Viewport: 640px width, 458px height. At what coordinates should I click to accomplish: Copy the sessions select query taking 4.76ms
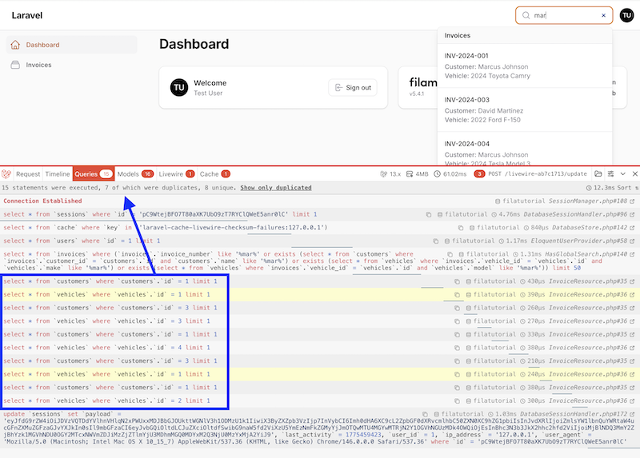pyautogui.click(x=429, y=214)
